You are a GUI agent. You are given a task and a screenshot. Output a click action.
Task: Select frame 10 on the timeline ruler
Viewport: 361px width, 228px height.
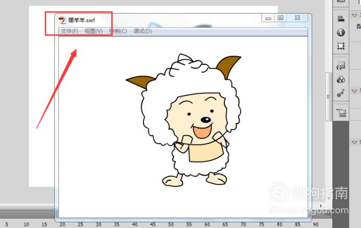[26, 224]
